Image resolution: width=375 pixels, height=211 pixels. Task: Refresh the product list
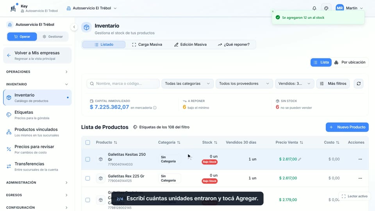(x=359, y=84)
